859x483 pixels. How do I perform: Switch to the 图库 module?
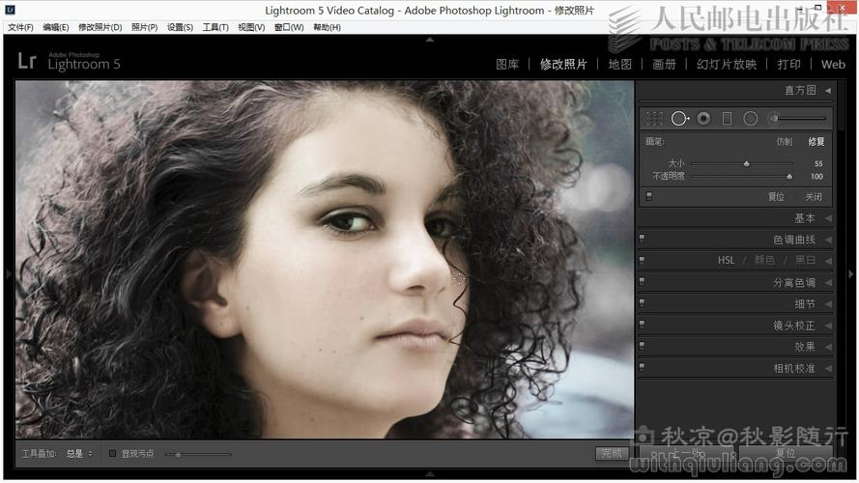click(x=507, y=64)
